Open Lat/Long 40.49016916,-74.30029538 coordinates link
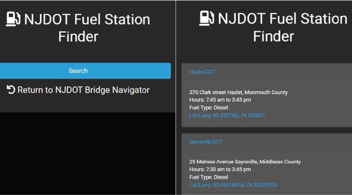 click(233, 185)
